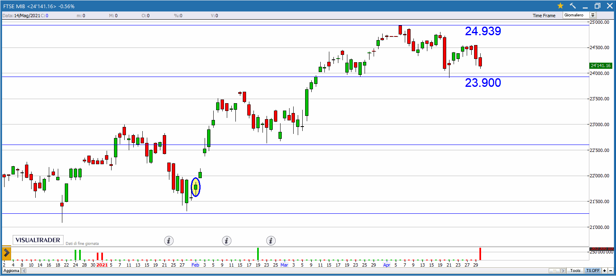The height and width of the screenshot is (276, 616).
Task: Click the Apr label on the date axis
Action: coord(387,265)
